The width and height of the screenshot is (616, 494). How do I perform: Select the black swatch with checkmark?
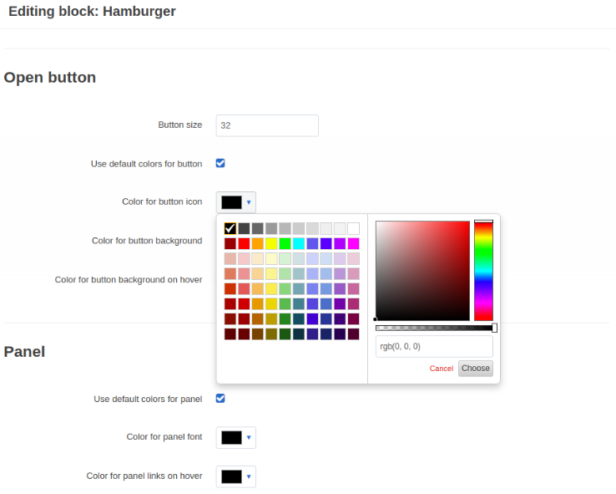point(230,228)
